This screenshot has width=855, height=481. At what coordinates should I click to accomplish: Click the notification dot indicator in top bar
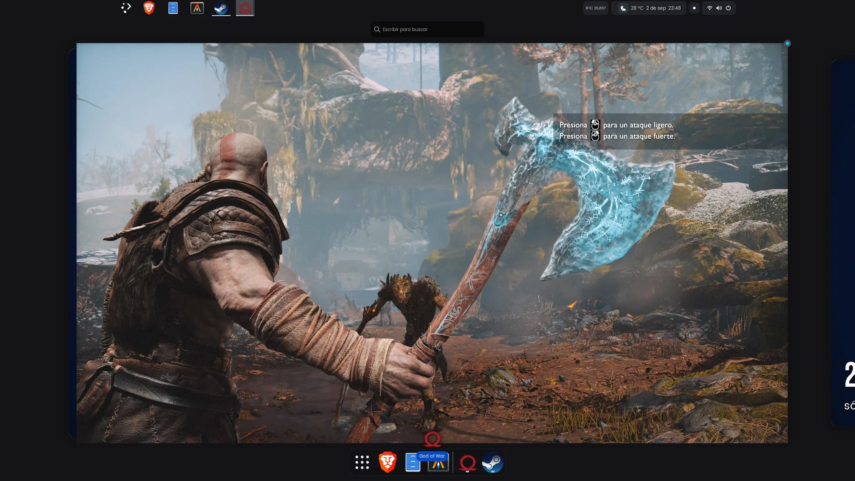(x=694, y=8)
